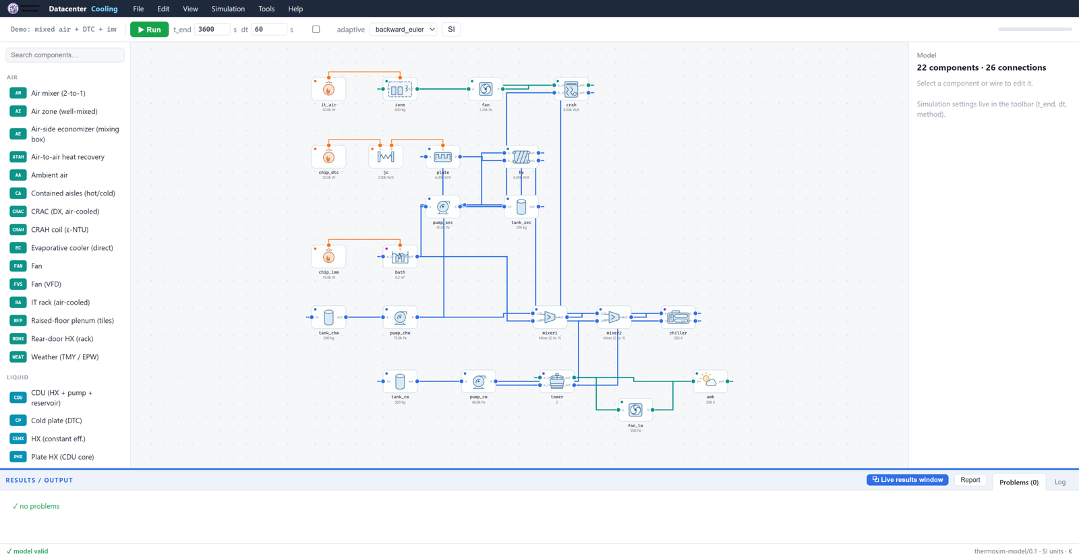Open the View menu
Image resolution: width=1079 pixels, height=558 pixels.
(190, 9)
